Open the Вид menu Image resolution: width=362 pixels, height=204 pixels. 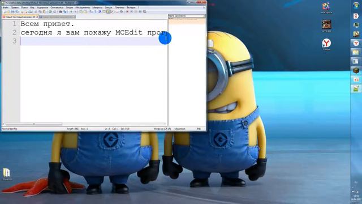tap(32, 7)
